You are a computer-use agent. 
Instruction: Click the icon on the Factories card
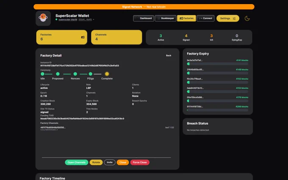83,37
